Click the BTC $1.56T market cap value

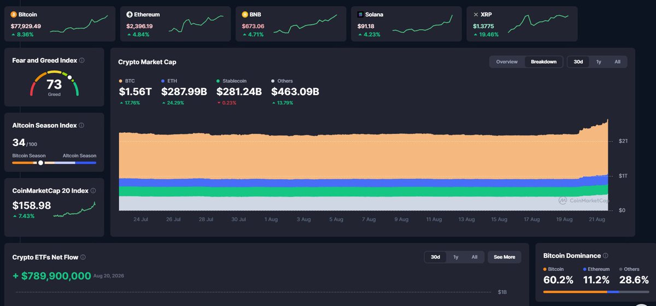pyautogui.click(x=134, y=92)
